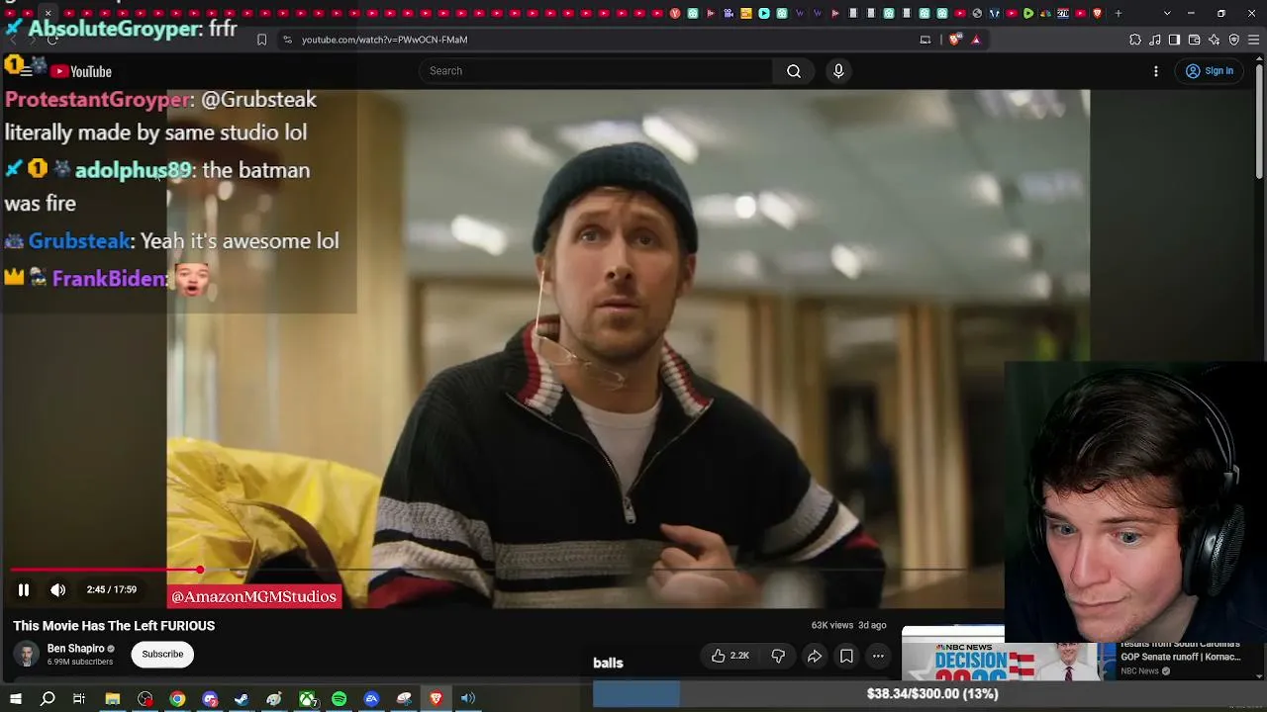Open Xbox app from taskbar
This screenshot has height=712, width=1267.
click(x=308, y=699)
